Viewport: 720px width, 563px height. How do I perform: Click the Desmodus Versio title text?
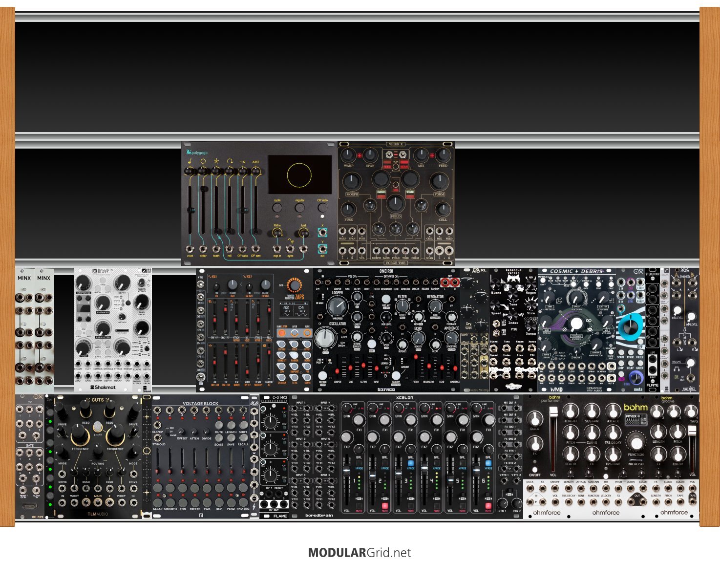513,271
